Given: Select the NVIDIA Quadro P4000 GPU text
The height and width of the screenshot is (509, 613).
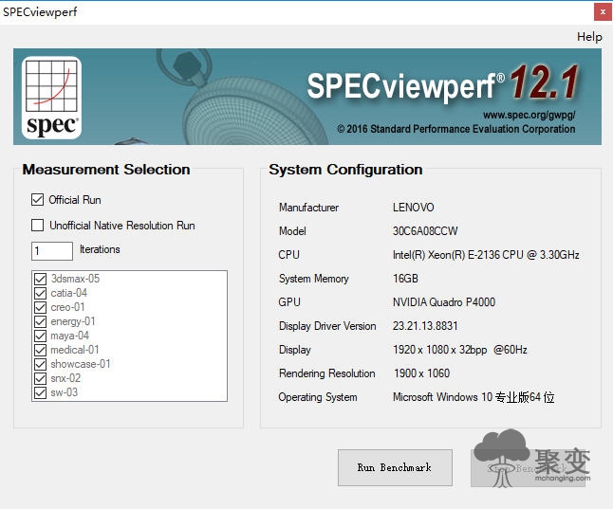Looking at the screenshot, I should point(444,302).
